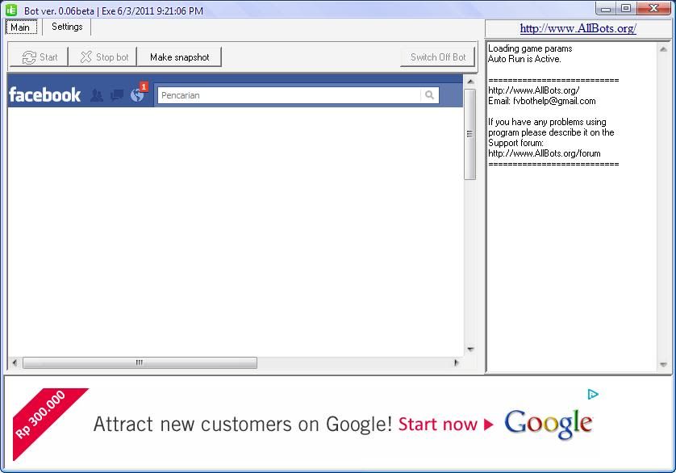Open the Settings tab

click(67, 27)
